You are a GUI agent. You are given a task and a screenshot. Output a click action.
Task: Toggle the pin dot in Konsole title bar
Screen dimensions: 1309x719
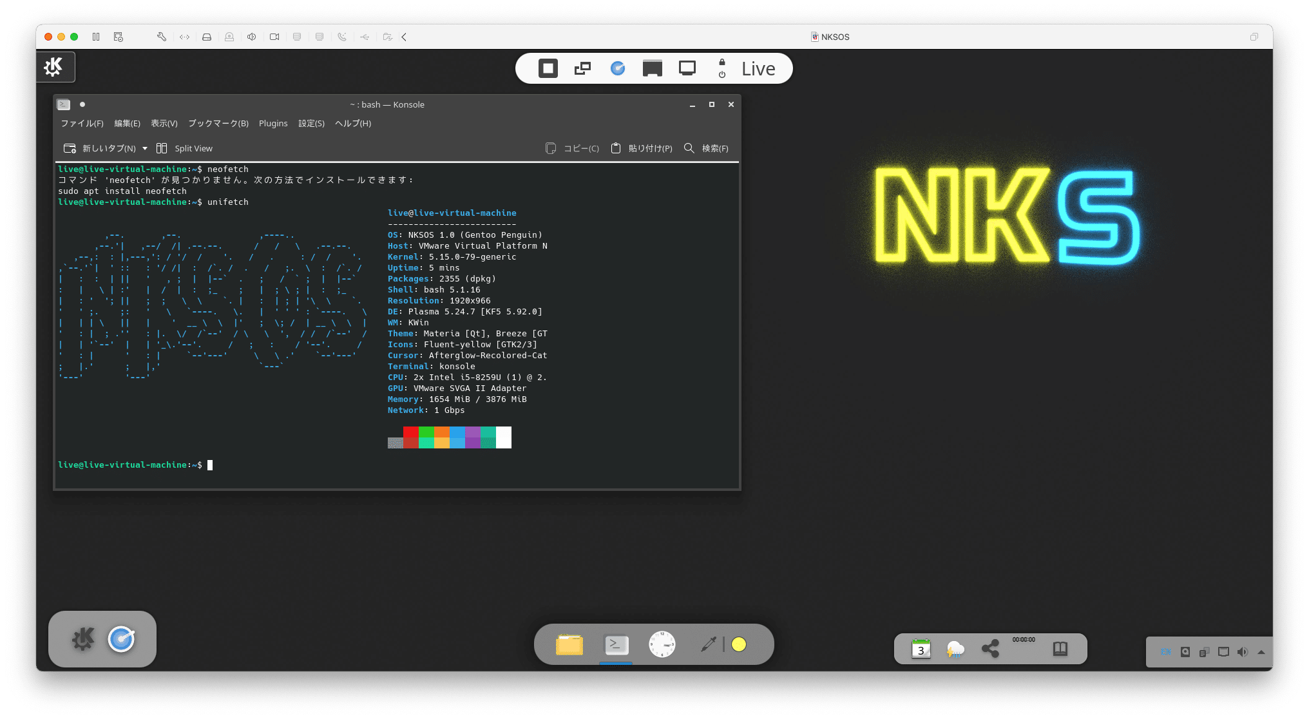(x=82, y=104)
